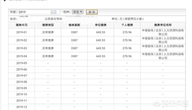Click 643.53 in the 2019-01 row
Screen dimensions: 192x110
click(x=101, y=32)
